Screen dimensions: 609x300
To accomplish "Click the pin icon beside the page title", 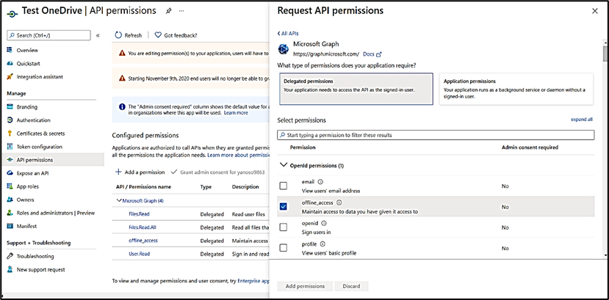I will click(169, 12).
